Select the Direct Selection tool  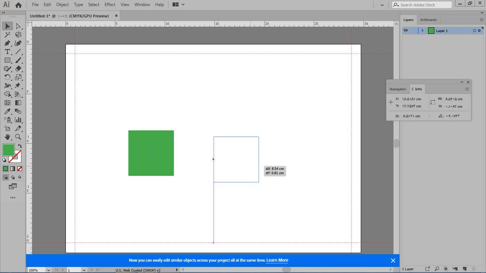point(18,26)
